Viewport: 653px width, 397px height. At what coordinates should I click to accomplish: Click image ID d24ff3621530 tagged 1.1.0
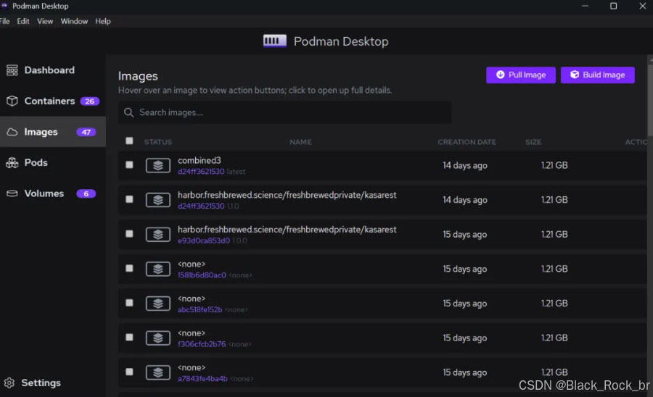click(x=201, y=206)
